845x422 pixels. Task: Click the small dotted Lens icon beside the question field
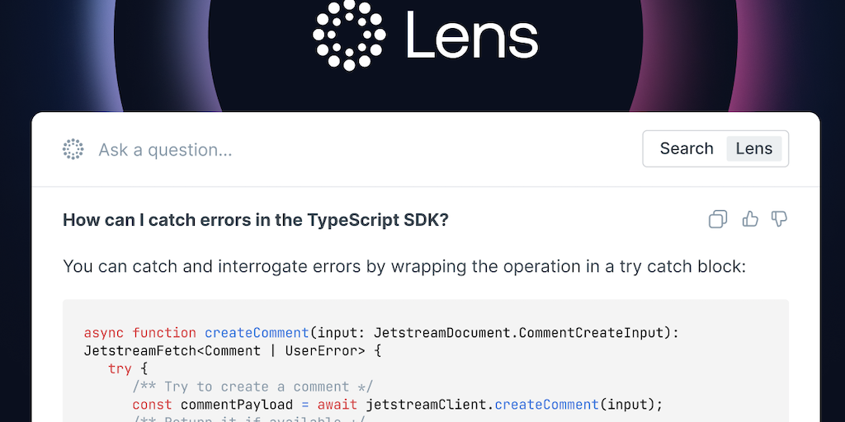(73, 149)
